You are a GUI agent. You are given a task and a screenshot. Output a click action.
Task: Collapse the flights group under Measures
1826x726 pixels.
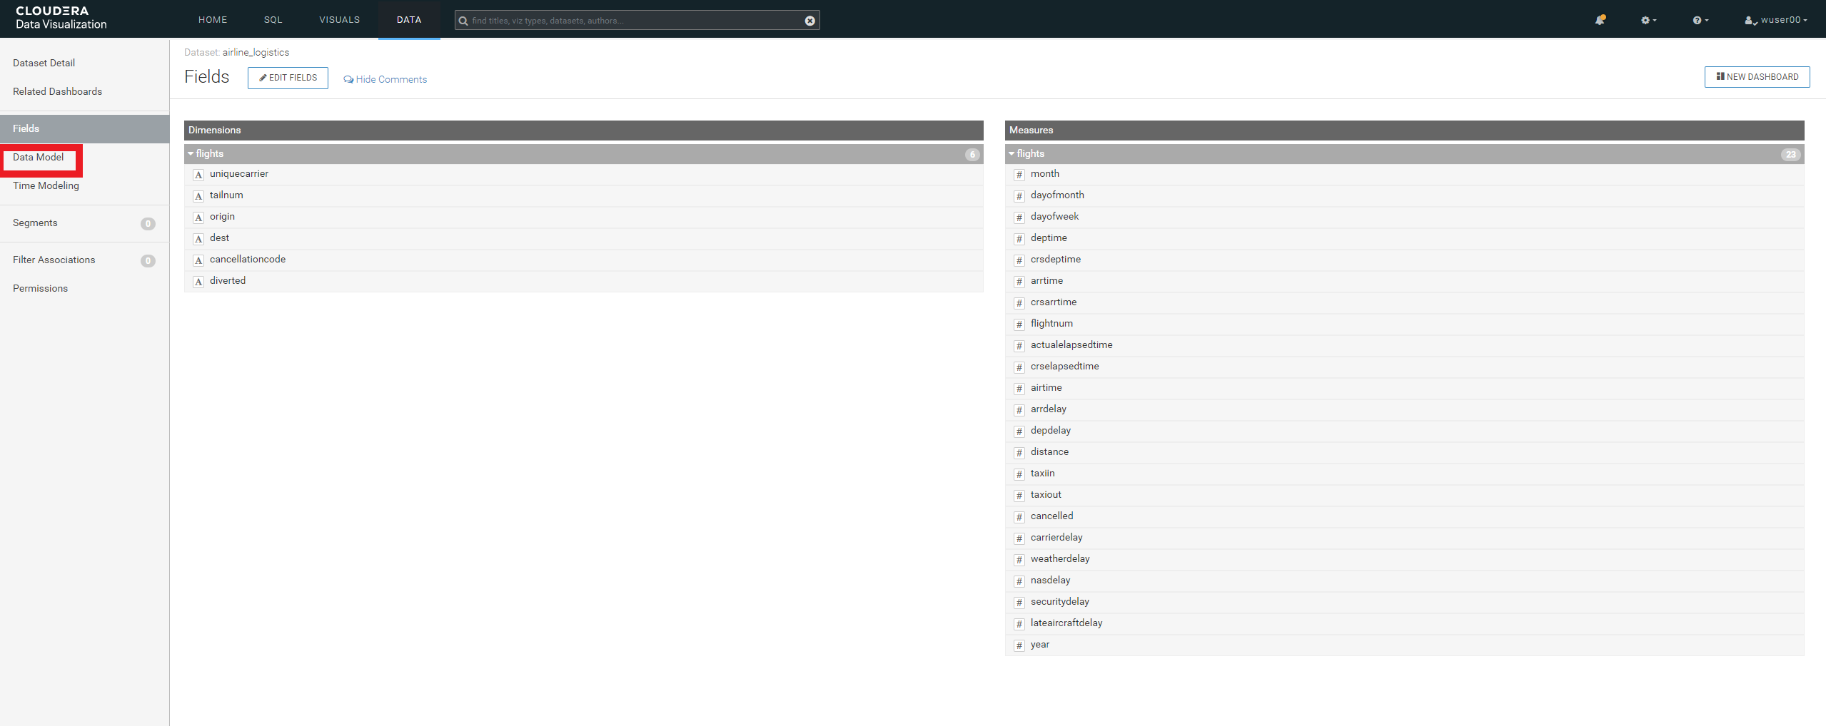1012,154
